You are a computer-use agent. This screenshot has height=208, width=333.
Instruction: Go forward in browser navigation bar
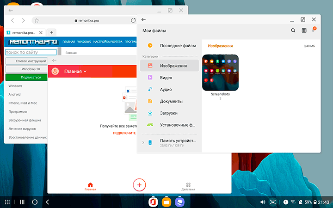click(x=24, y=20)
